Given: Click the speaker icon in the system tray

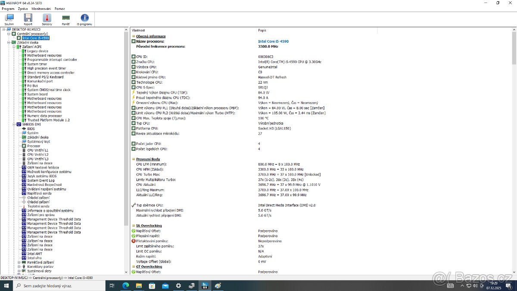Looking at the screenshot, I should pos(475,286).
